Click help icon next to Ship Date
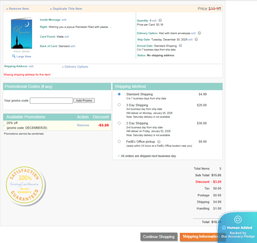The height and width of the screenshot is (243, 257). pos(196,39)
